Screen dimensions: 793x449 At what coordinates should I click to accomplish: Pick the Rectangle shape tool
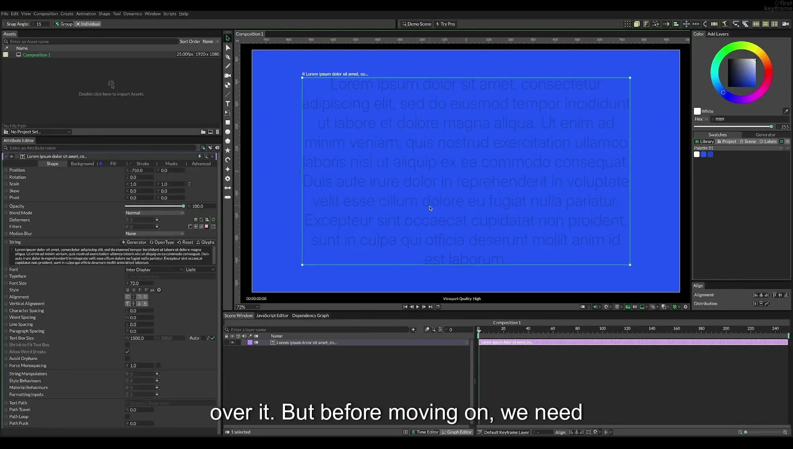(228, 123)
